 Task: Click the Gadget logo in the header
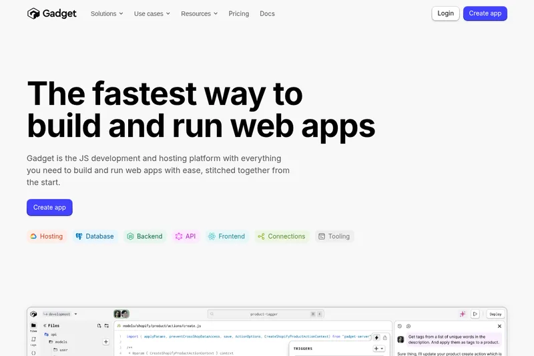point(52,13)
